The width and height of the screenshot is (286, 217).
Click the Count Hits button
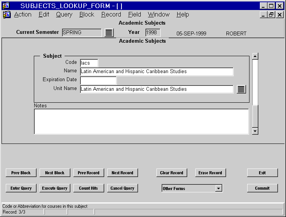[89, 188]
